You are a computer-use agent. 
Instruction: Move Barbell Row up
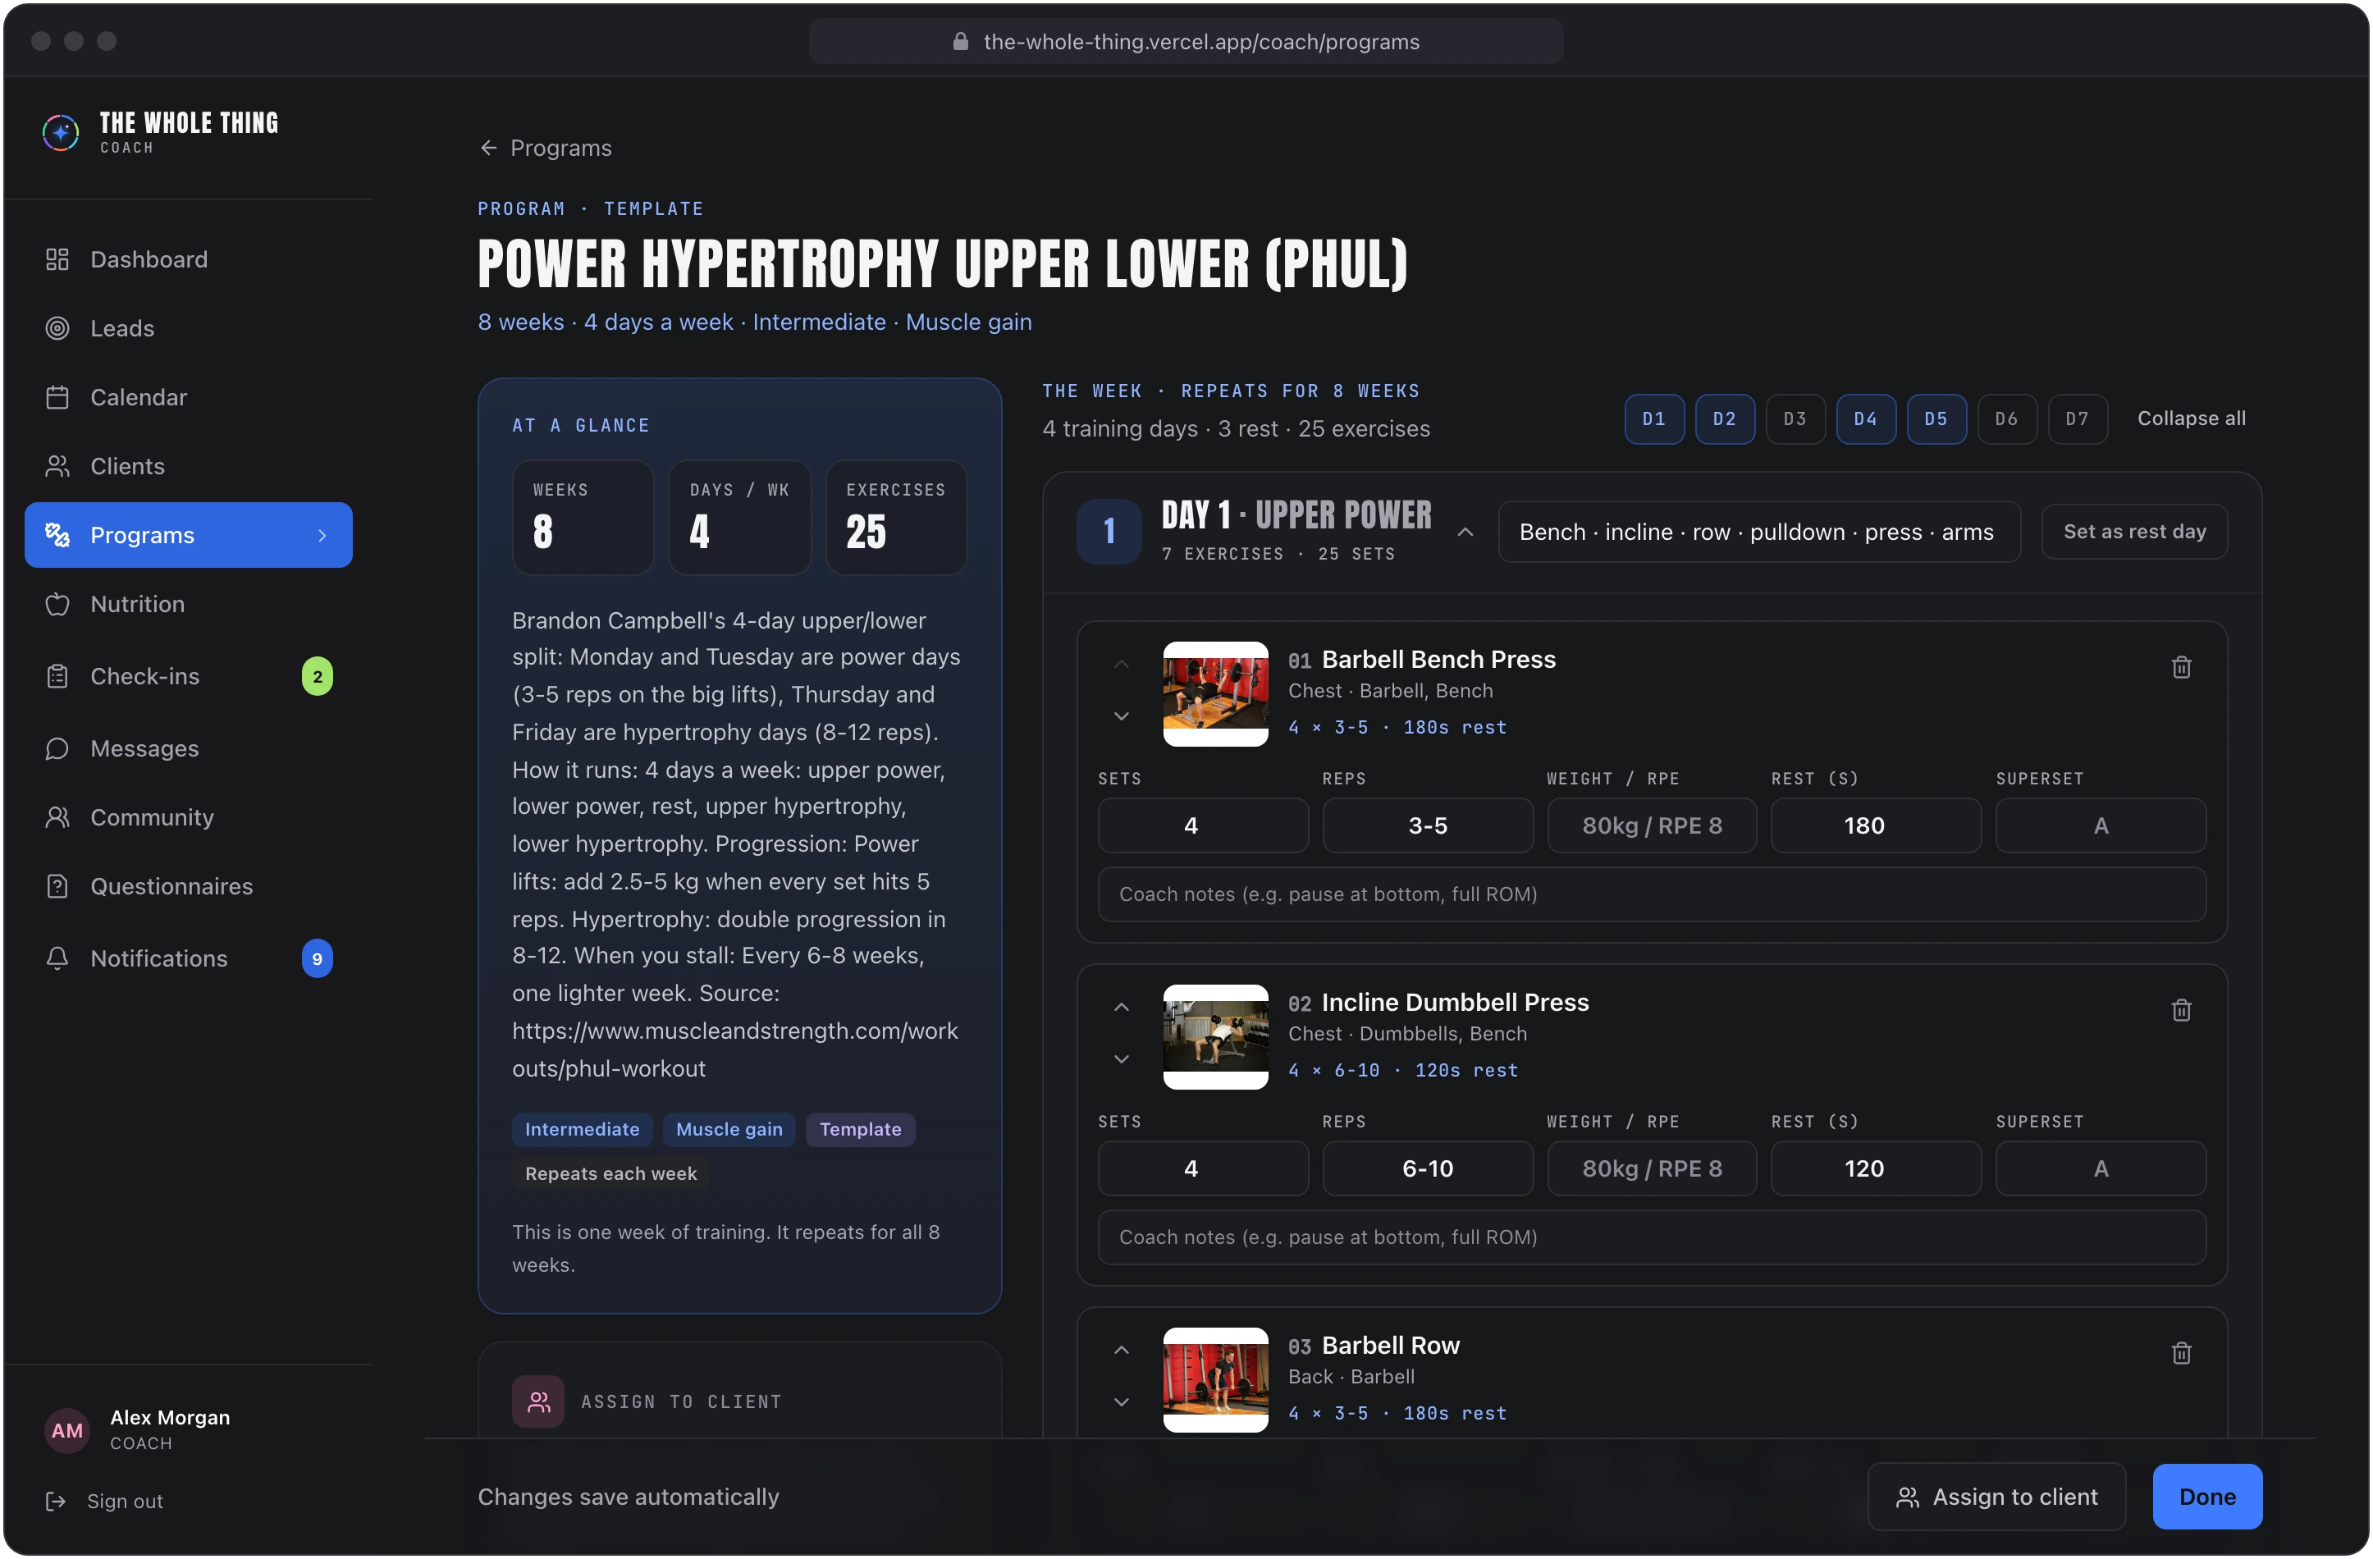[1121, 1350]
